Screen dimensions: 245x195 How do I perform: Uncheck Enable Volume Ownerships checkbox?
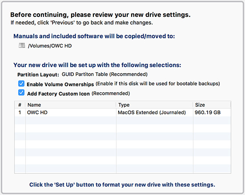21,84
